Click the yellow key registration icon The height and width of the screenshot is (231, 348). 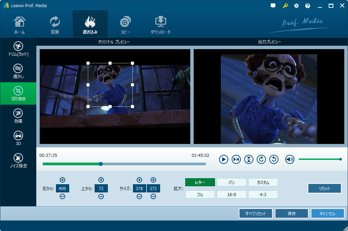pos(285,6)
